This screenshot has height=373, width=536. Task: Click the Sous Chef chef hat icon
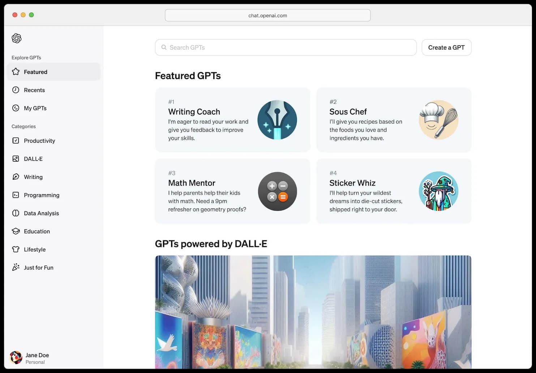(438, 120)
